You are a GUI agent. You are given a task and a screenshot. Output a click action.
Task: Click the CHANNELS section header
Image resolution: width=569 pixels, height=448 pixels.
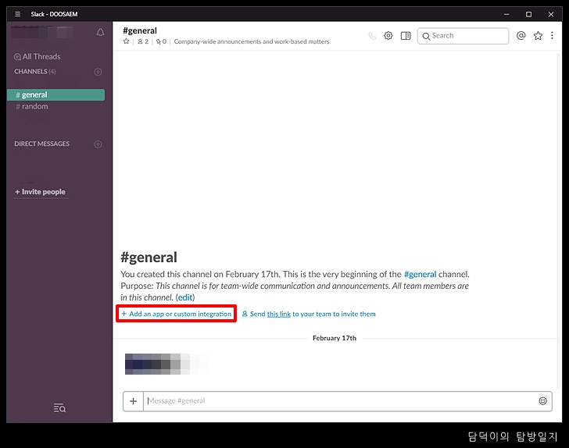pyautogui.click(x=35, y=72)
